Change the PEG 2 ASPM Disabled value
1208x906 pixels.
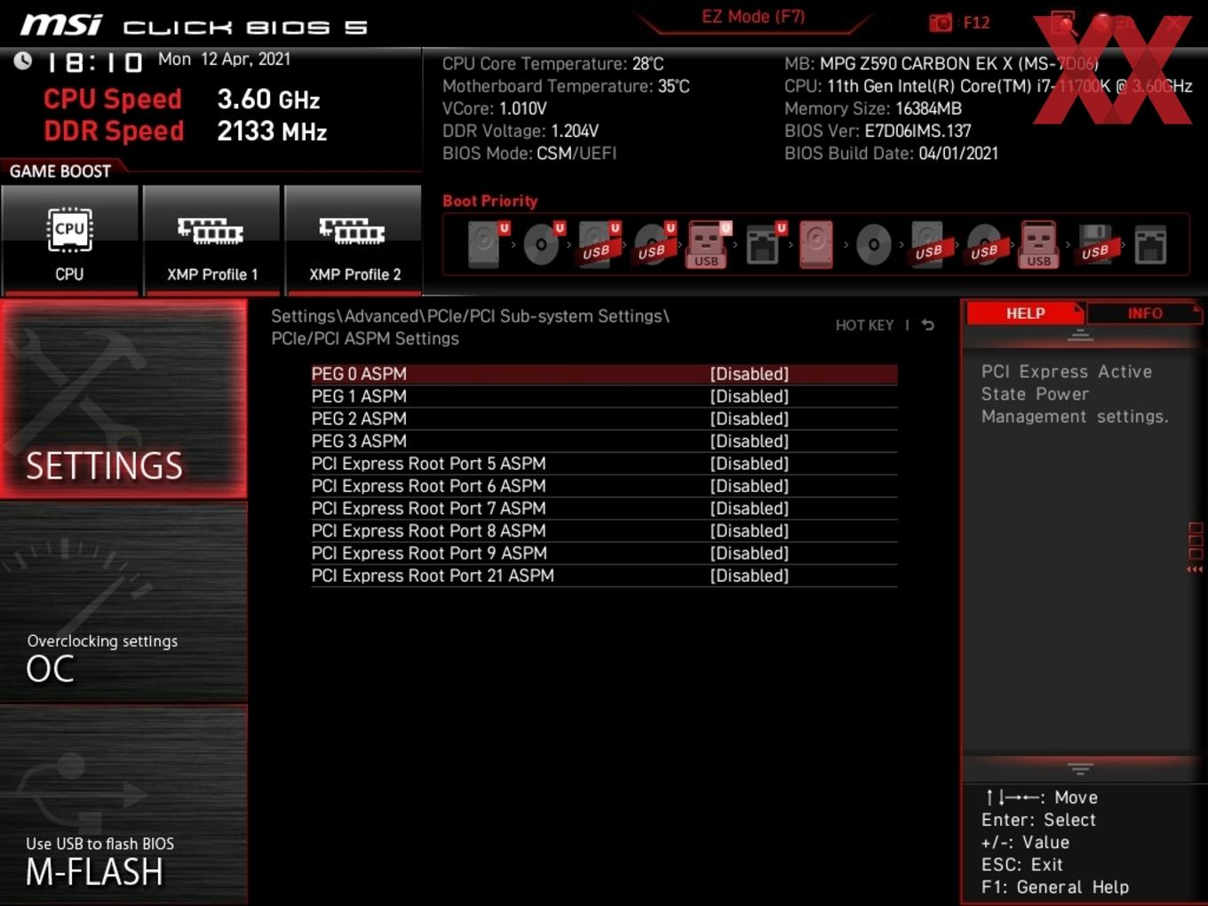pyautogui.click(x=749, y=418)
